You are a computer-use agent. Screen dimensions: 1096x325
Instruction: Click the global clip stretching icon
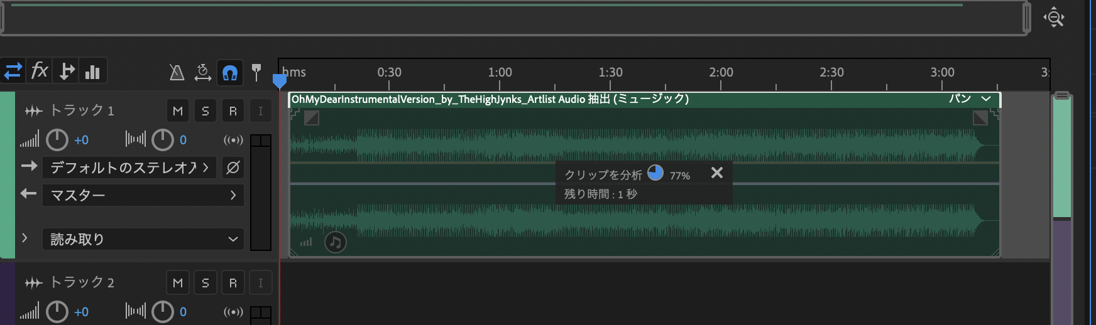pos(202,73)
